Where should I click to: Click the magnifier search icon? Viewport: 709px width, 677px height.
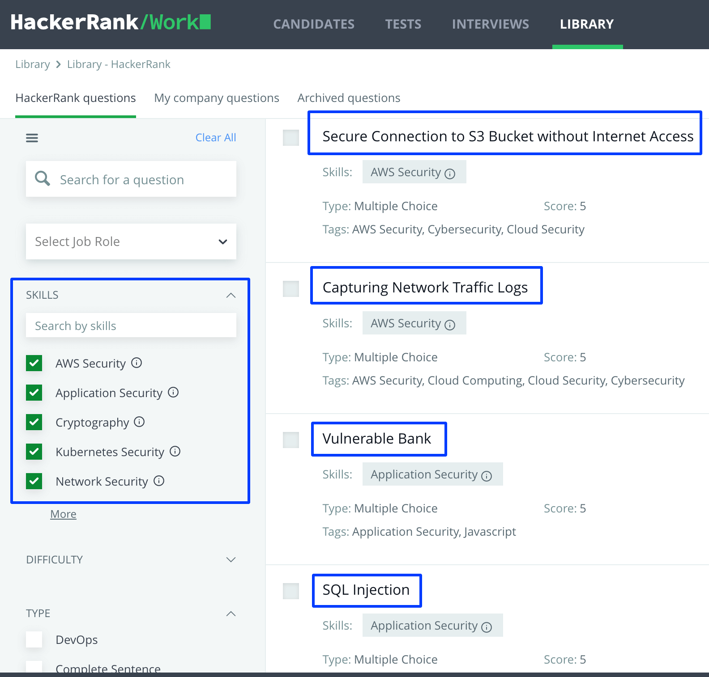43,178
